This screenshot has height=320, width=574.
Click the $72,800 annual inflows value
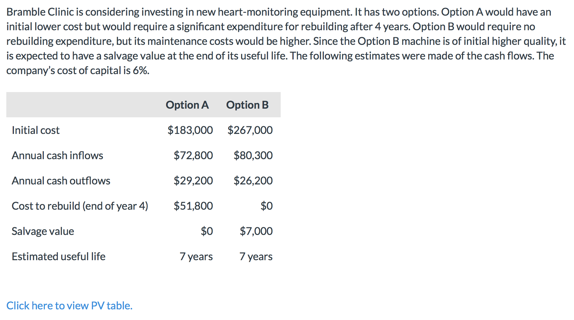[x=193, y=156]
